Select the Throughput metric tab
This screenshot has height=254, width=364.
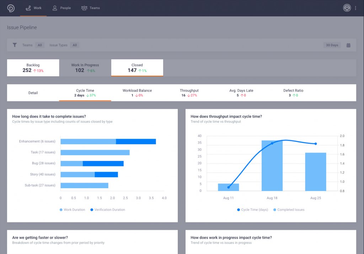click(x=189, y=93)
